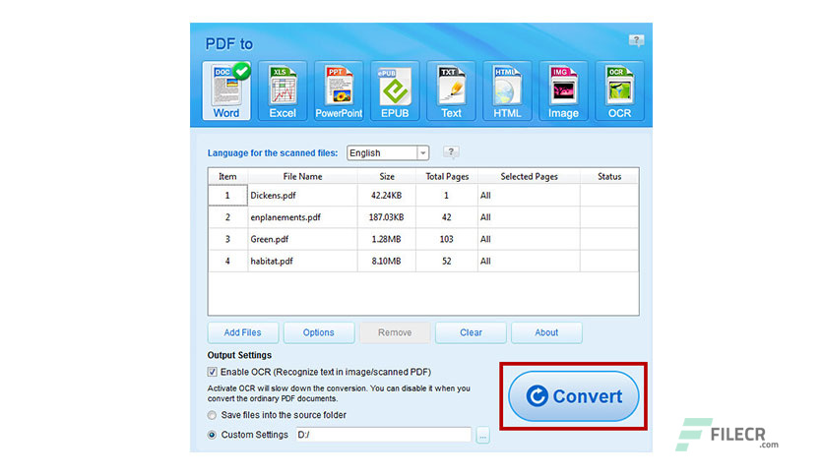The height and width of the screenshot is (476, 823).
Task: Choose the Text output format icon
Action: 451,90
